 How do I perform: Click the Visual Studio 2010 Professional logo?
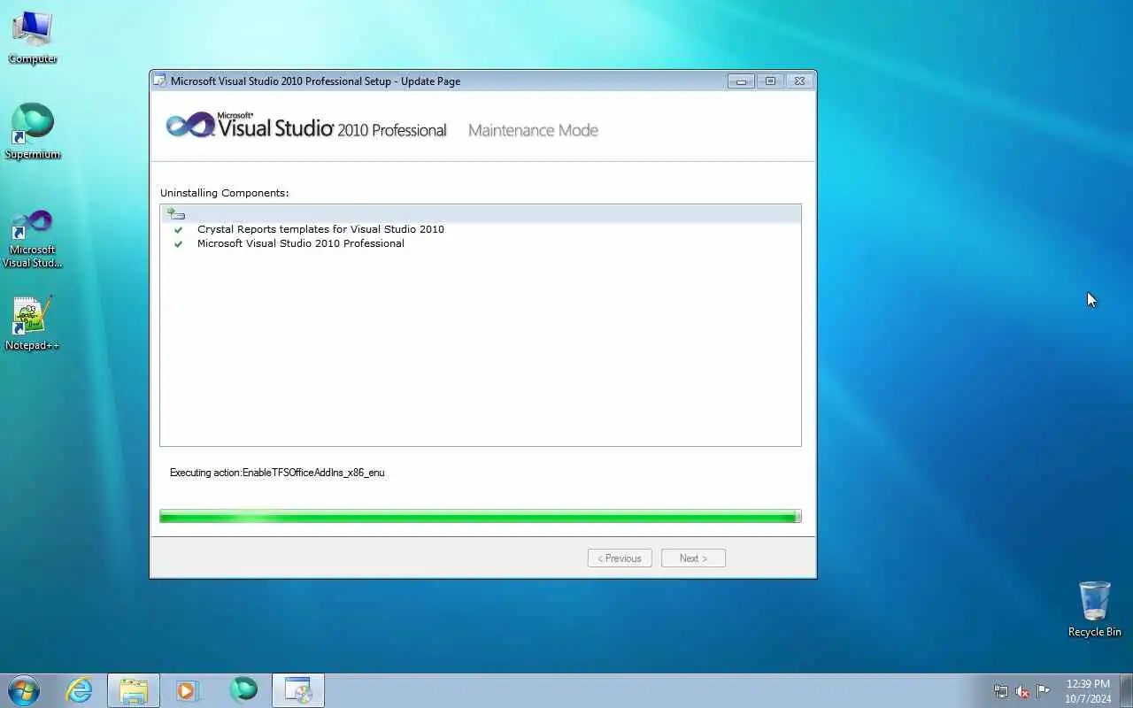[306, 127]
